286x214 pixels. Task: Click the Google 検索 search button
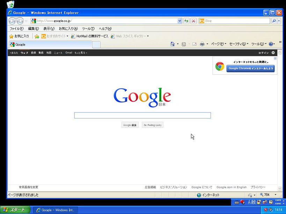click(130, 125)
